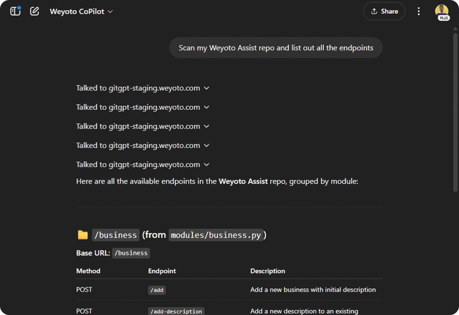Click the Share button
This screenshot has width=459, height=315.
click(384, 11)
